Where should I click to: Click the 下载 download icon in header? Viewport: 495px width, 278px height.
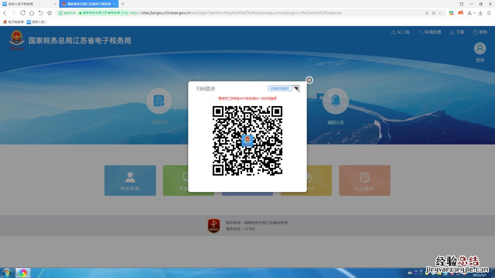[x=457, y=32]
